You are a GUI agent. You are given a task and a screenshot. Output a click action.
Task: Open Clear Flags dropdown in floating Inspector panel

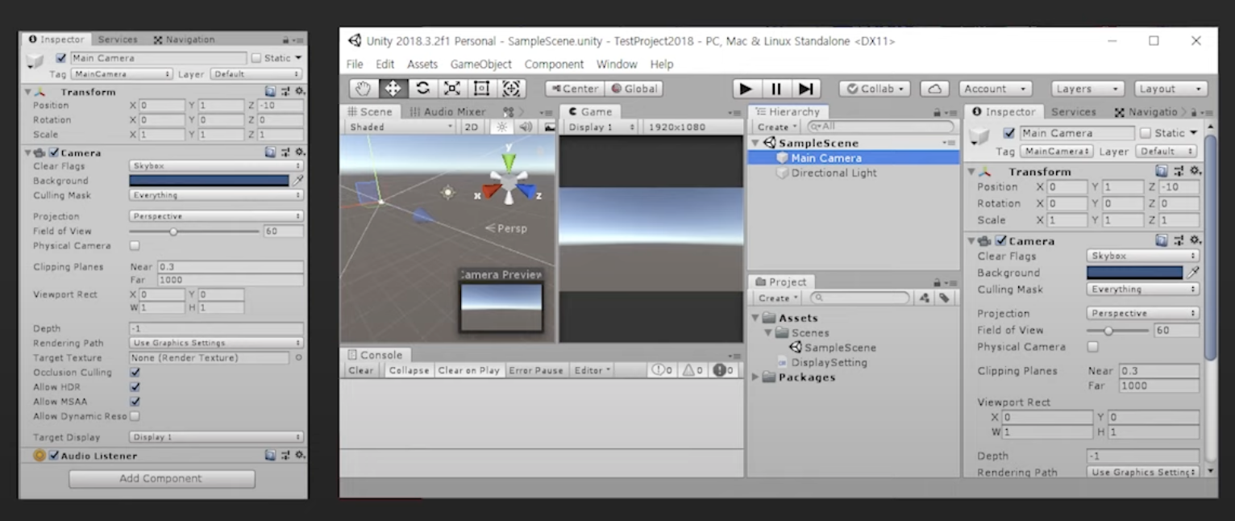(216, 165)
